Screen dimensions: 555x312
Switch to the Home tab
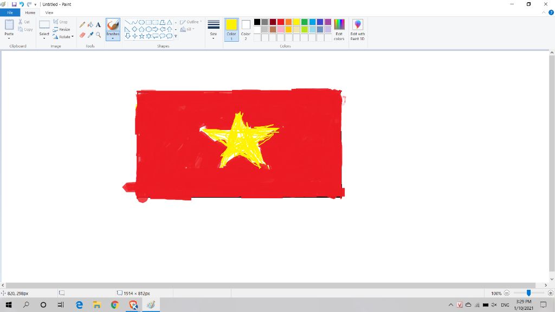click(x=30, y=12)
